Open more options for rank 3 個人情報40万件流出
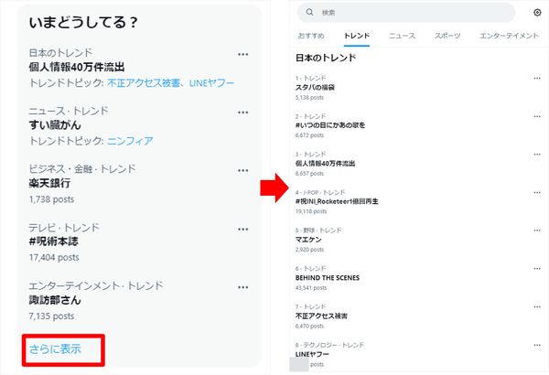The image size is (549, 375). (x=537, y=154)
